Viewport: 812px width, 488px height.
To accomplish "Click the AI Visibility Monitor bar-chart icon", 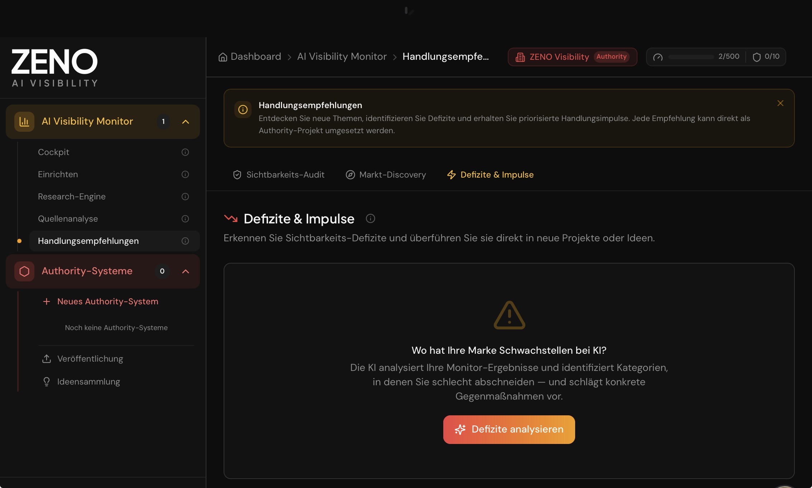I will click(24, 122).
